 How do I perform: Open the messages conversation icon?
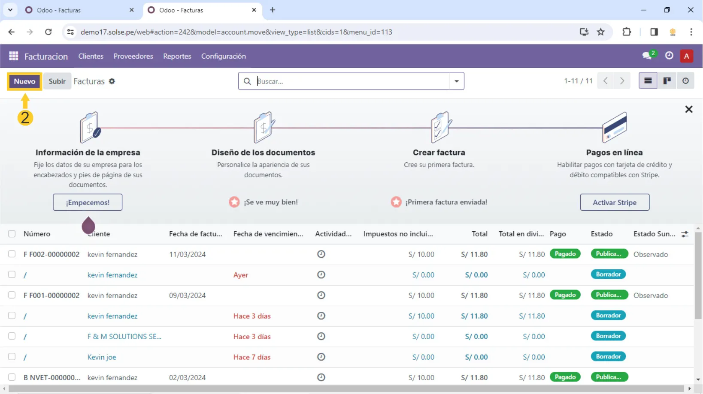pyautogui.click(x=647, y=56)
